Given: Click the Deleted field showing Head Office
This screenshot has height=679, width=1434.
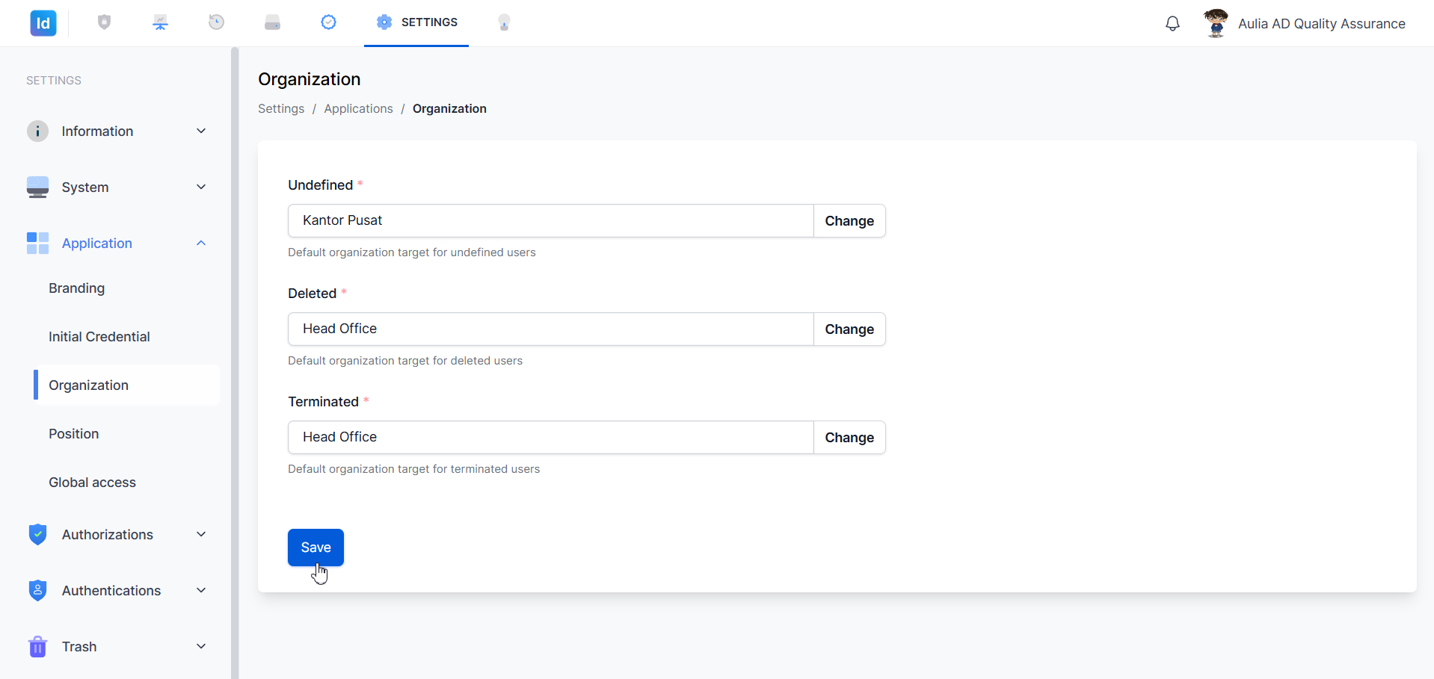Looking at the screenshot, I should pyautogui.click(x=550, y=329).
